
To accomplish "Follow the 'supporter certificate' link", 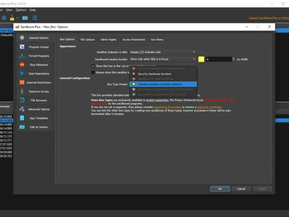I will tap(209, 107).
